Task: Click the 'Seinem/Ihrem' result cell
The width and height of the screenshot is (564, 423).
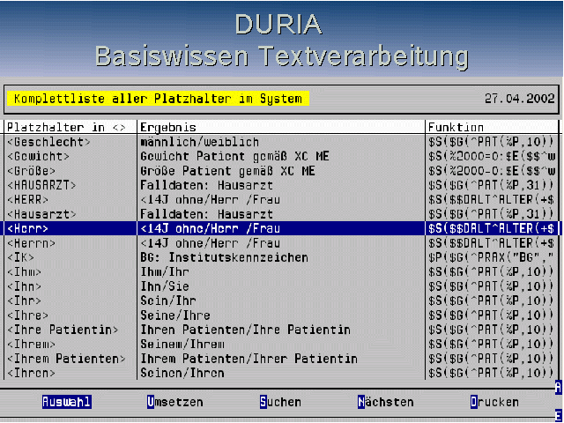Action: point(182,345)
